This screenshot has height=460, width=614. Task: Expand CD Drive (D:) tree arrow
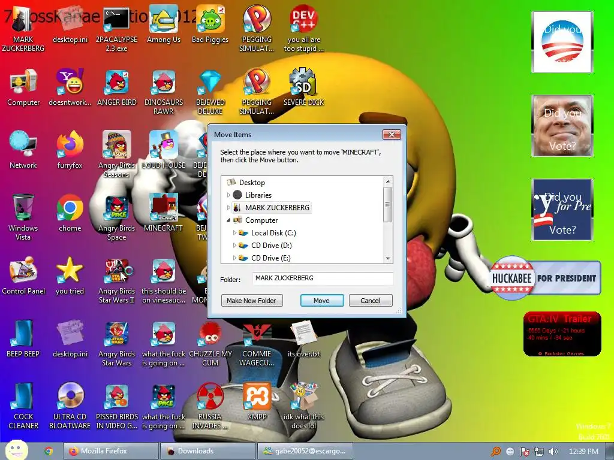[234, 245]
